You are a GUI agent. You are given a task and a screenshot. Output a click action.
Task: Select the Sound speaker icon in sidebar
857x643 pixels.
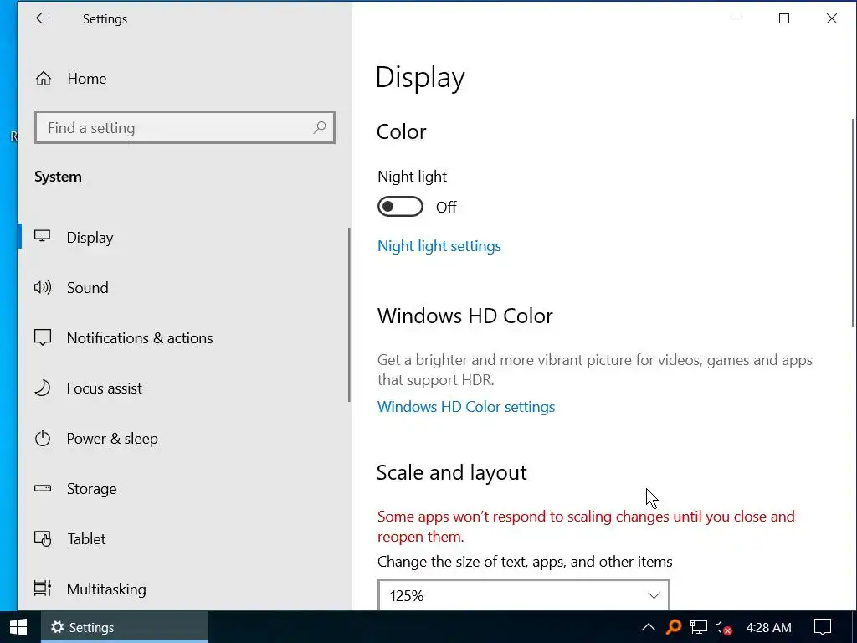pos(42,287)
